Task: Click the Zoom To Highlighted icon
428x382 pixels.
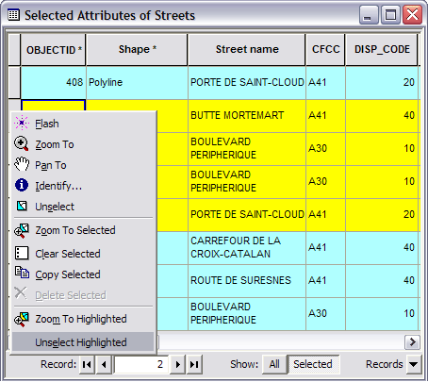Action: [22, 319]
